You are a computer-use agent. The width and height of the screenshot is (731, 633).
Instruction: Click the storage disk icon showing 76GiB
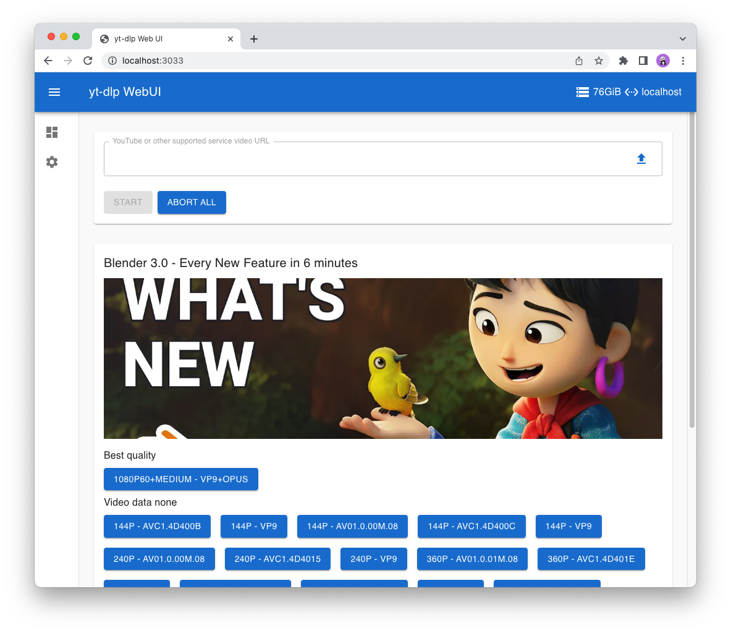click(582, 92)
